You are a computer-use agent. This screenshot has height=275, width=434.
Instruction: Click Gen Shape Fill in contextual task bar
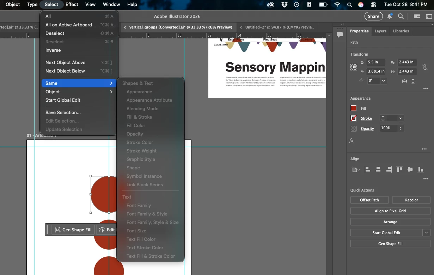[73, 230]
